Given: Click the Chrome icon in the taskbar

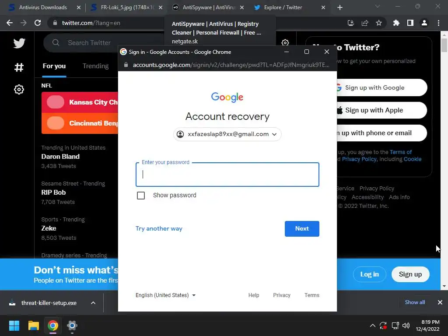Looking at the screenshot, I should tap(53, 325).
